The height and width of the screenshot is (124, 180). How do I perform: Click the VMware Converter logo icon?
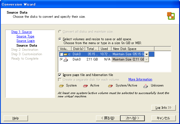171,16
